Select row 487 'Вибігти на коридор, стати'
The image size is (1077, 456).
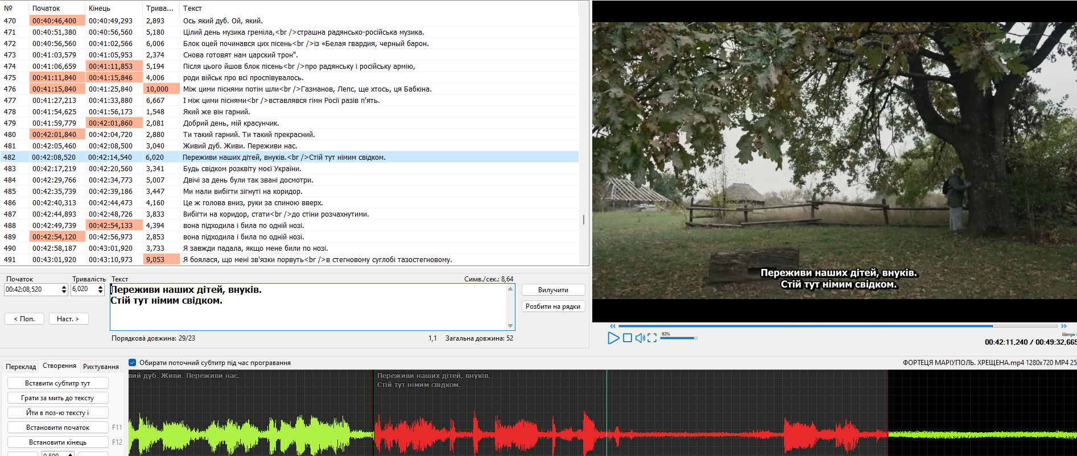290,214
